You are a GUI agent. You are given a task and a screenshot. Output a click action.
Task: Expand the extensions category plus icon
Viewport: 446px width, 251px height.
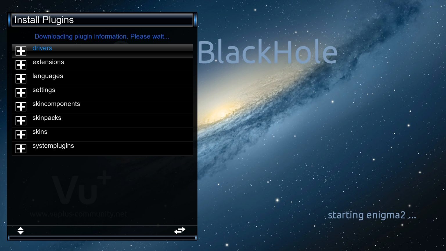coord(21,65)
